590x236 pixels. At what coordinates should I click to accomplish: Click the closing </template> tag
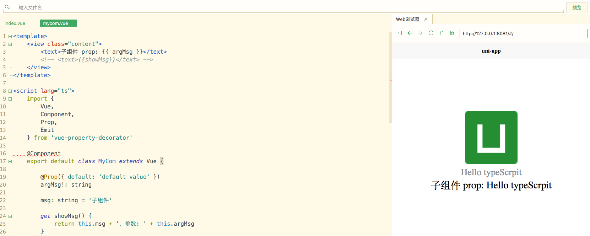32,75
